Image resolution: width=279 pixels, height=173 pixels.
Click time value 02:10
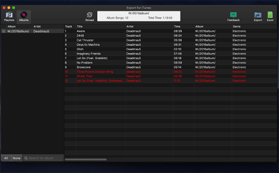[x=178, y=49]
